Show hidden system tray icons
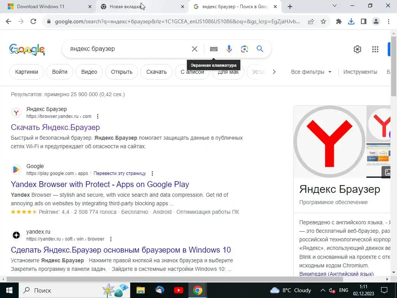The image size is (397, 298). (323, 290)
